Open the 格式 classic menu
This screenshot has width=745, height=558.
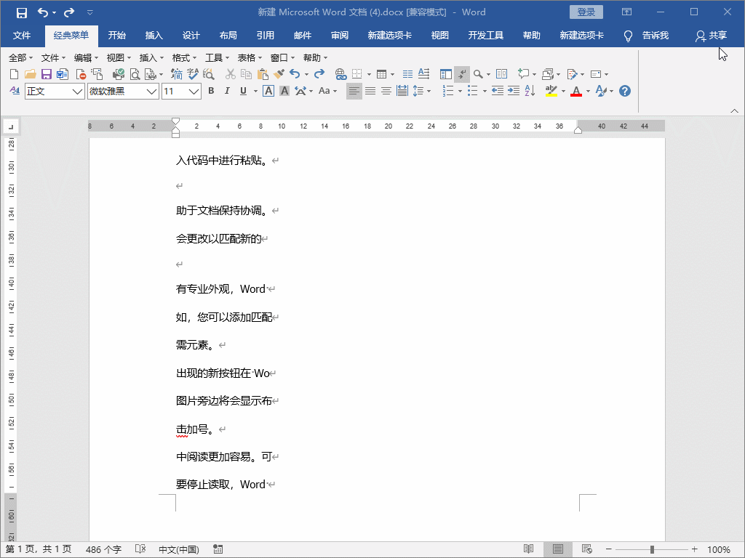pyautogui.click(x=184, y=58)
